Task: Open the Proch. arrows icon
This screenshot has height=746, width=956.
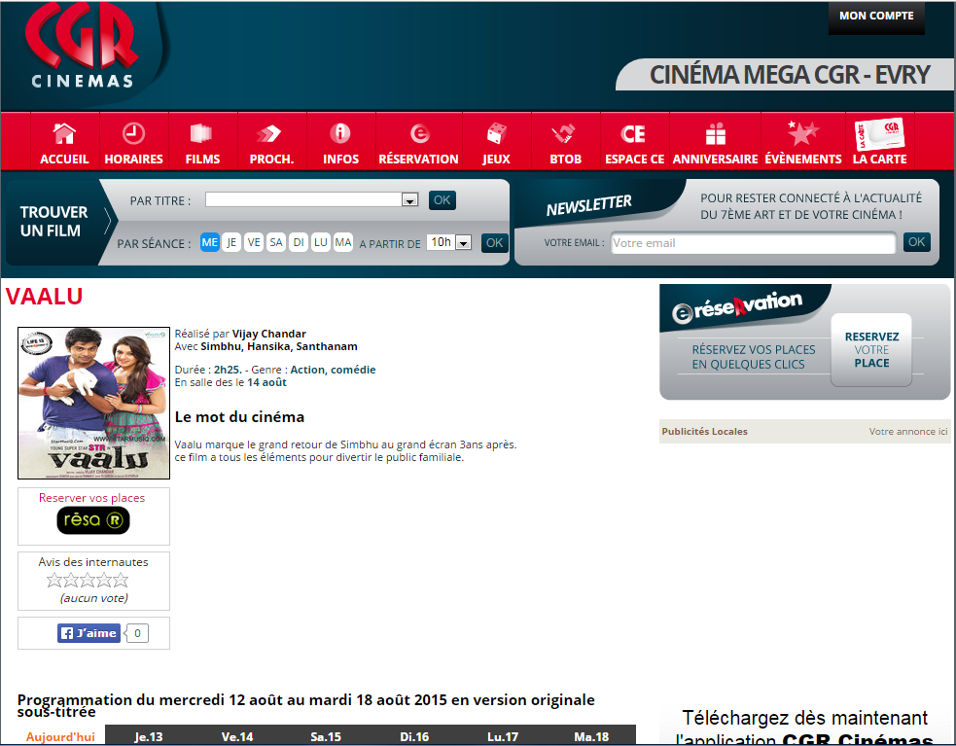Action: [x=268, y=133]
